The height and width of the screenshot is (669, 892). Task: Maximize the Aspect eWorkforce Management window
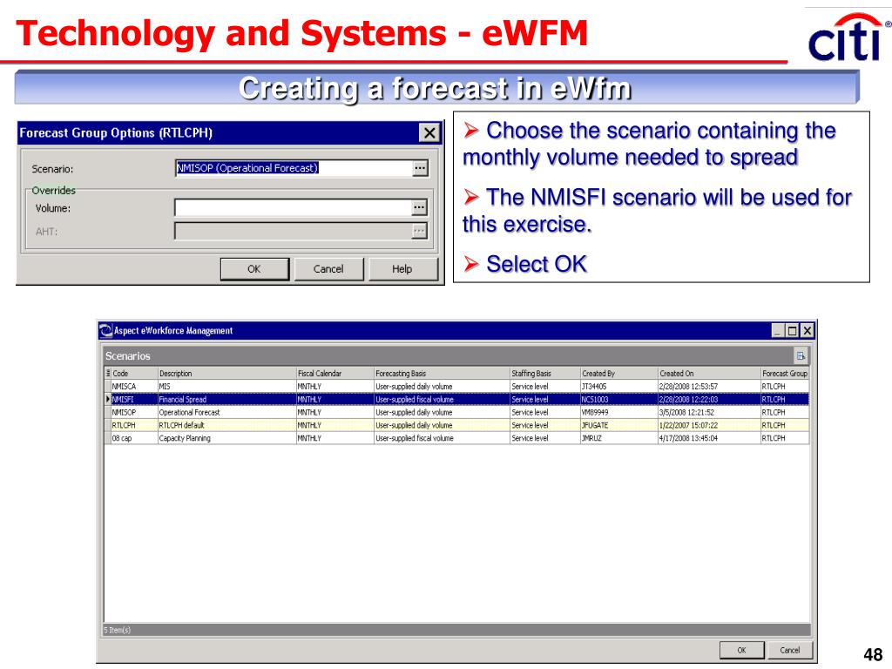[x=792, y=330]
